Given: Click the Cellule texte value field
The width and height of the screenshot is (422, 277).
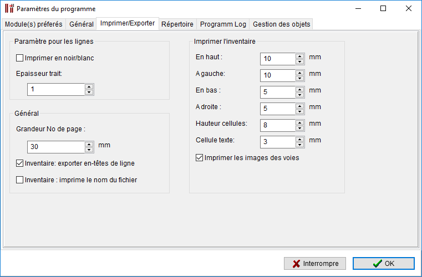Looking at the screenshot, I should tap(278, 142).
